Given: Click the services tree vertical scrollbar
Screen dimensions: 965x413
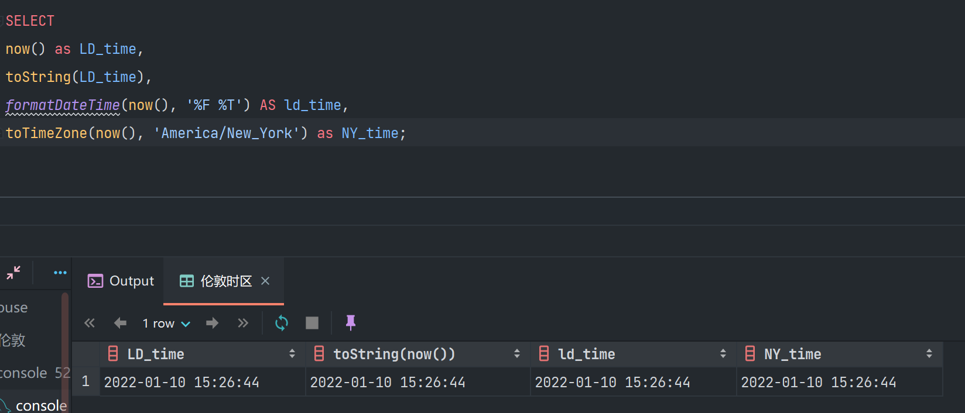Looking at the screenshot, I should click(65, 351).
